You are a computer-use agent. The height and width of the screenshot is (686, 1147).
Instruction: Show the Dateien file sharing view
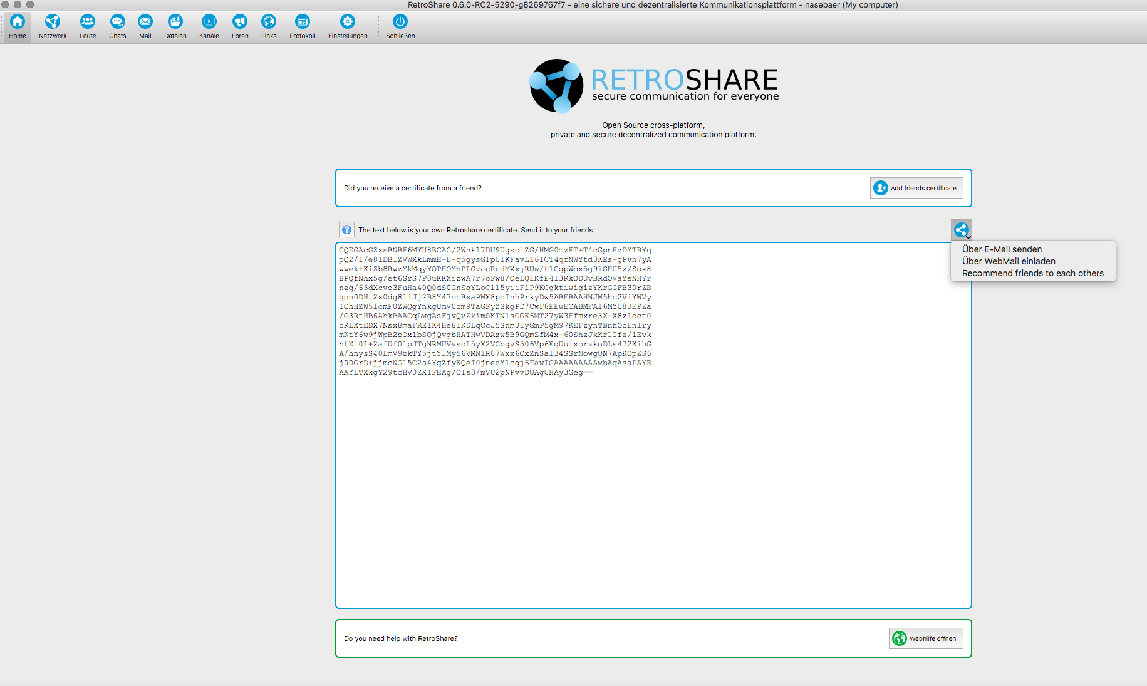click(x=175, y=22)
